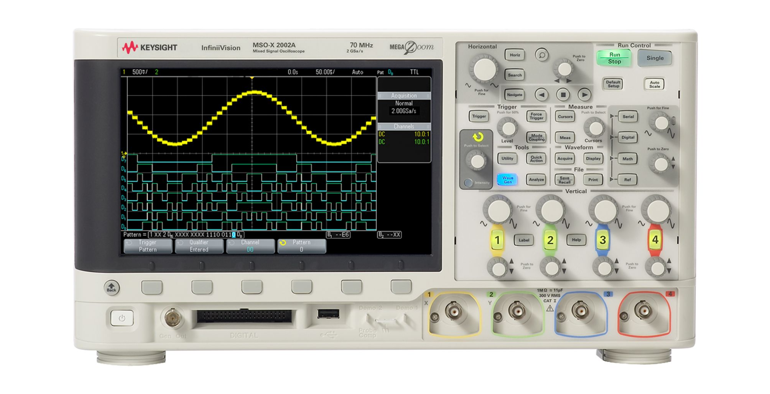Open the Save Recall menu
770x394 pixels.
coord(565,179)
